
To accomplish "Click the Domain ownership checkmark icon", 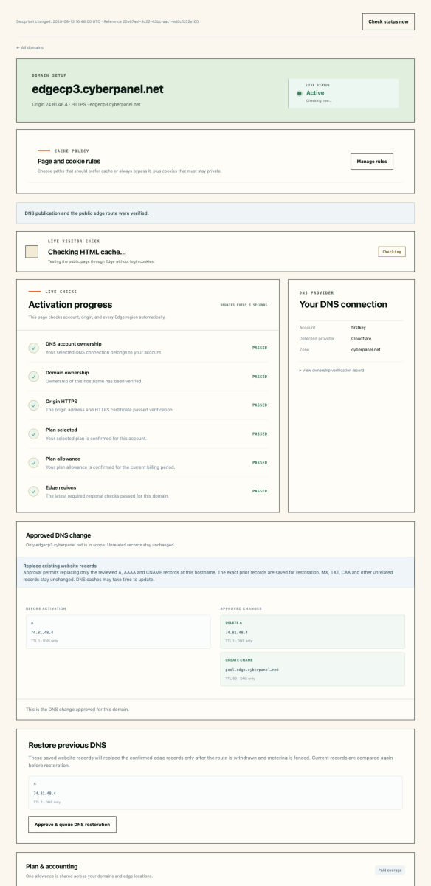I will [x=33, y=377].
